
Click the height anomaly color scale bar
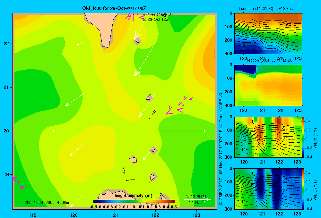tap(134, 201)
